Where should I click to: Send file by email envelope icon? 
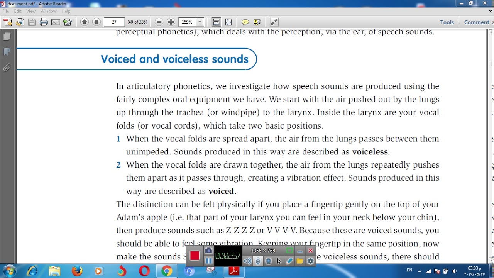(x=56, y=22)
